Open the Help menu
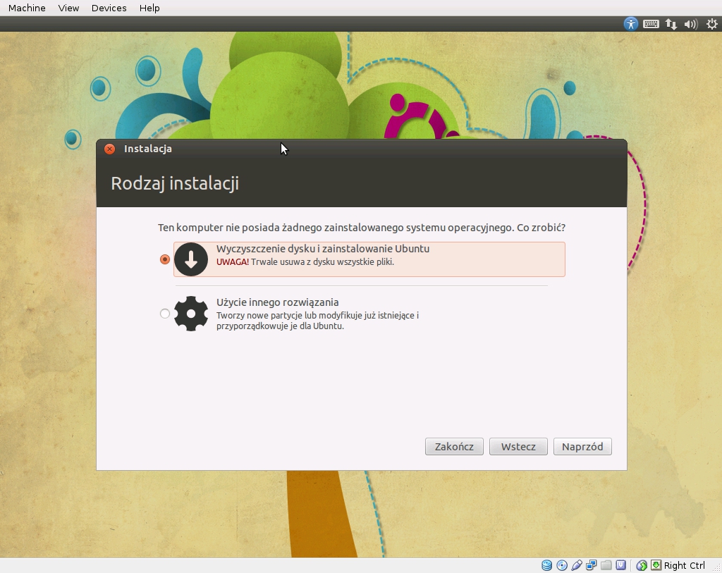This screenshot has width=722, height=573. (149, 8)
